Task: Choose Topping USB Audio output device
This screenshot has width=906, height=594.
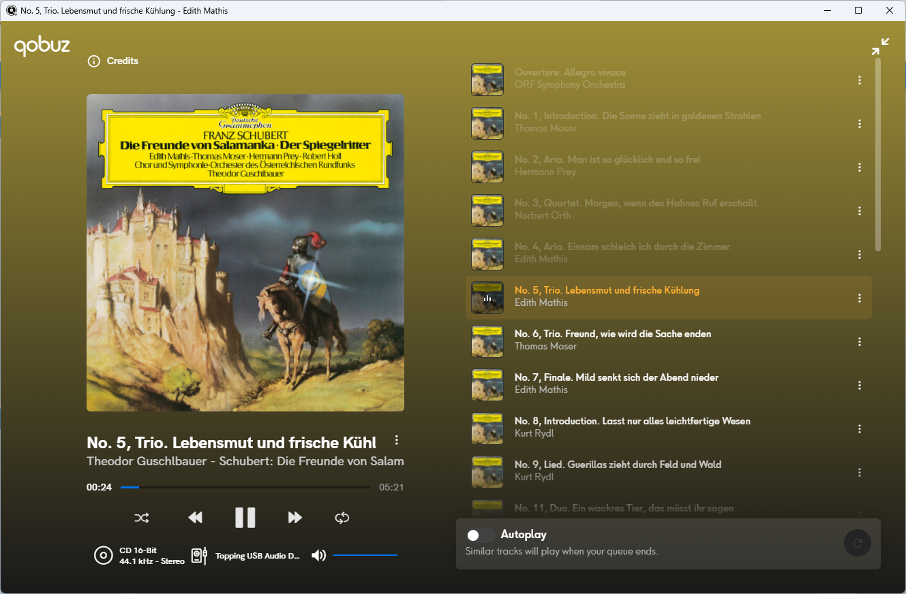Action: tap(246, 556)
